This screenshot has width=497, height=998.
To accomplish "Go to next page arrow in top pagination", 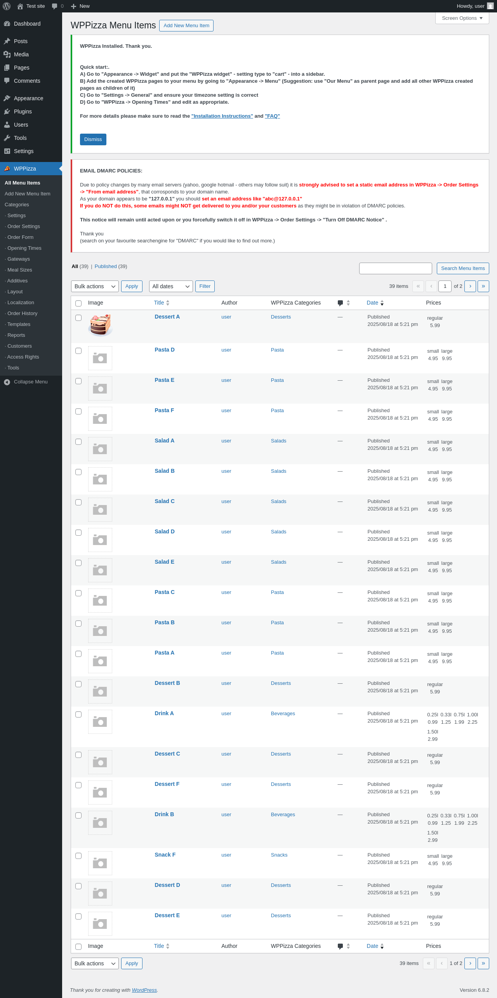I will pyautogui.click(x=470, y=286).
